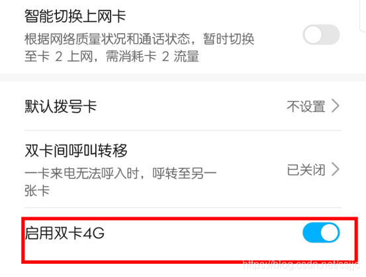Open the blog.csdn.net watermark link
The image size is (366, 277).
[301, 265]
